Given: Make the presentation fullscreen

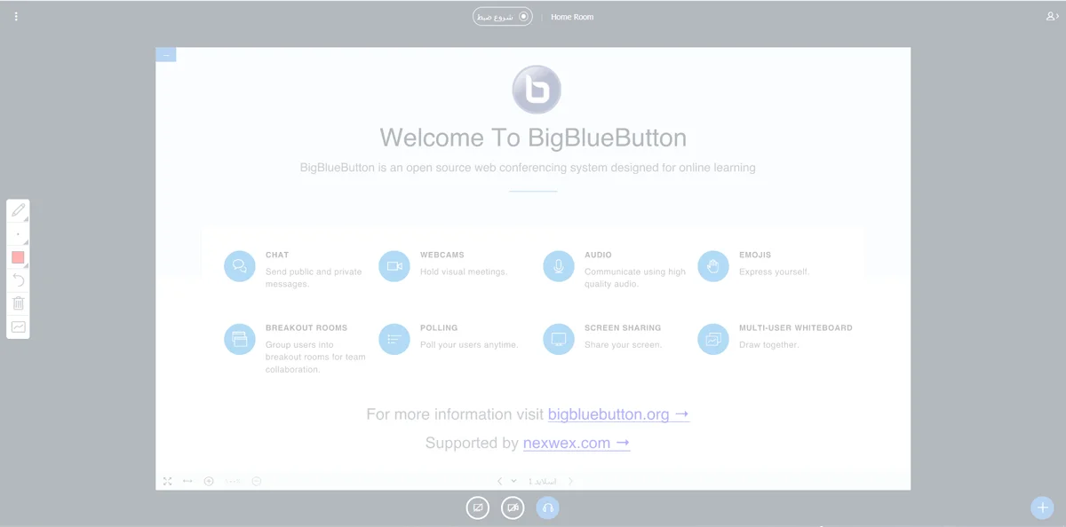Looking at the screenshot, I should 168,481.
